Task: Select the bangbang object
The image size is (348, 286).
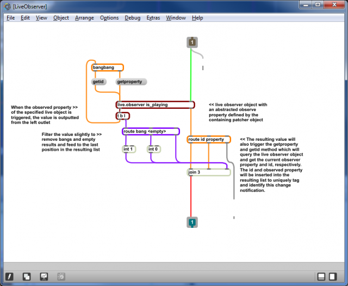Action: (107, 67)
